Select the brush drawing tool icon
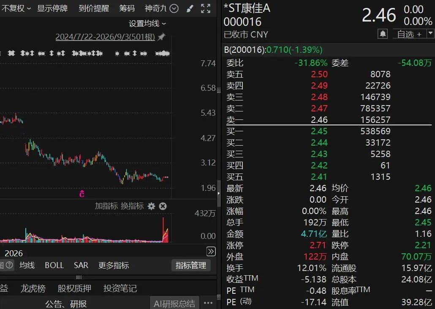 (190, 8)
